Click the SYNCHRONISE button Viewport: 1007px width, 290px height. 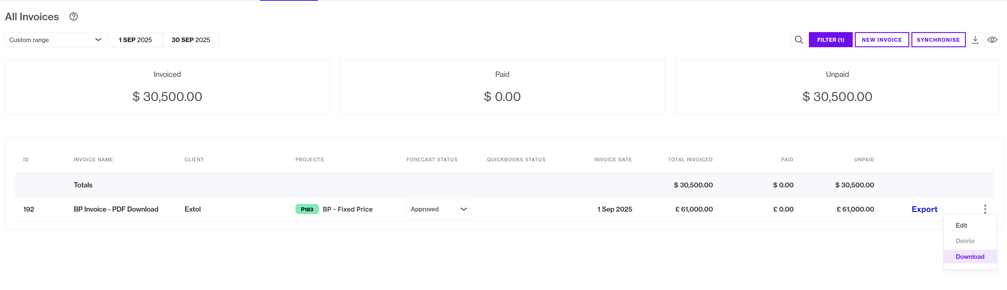point(938,40)
